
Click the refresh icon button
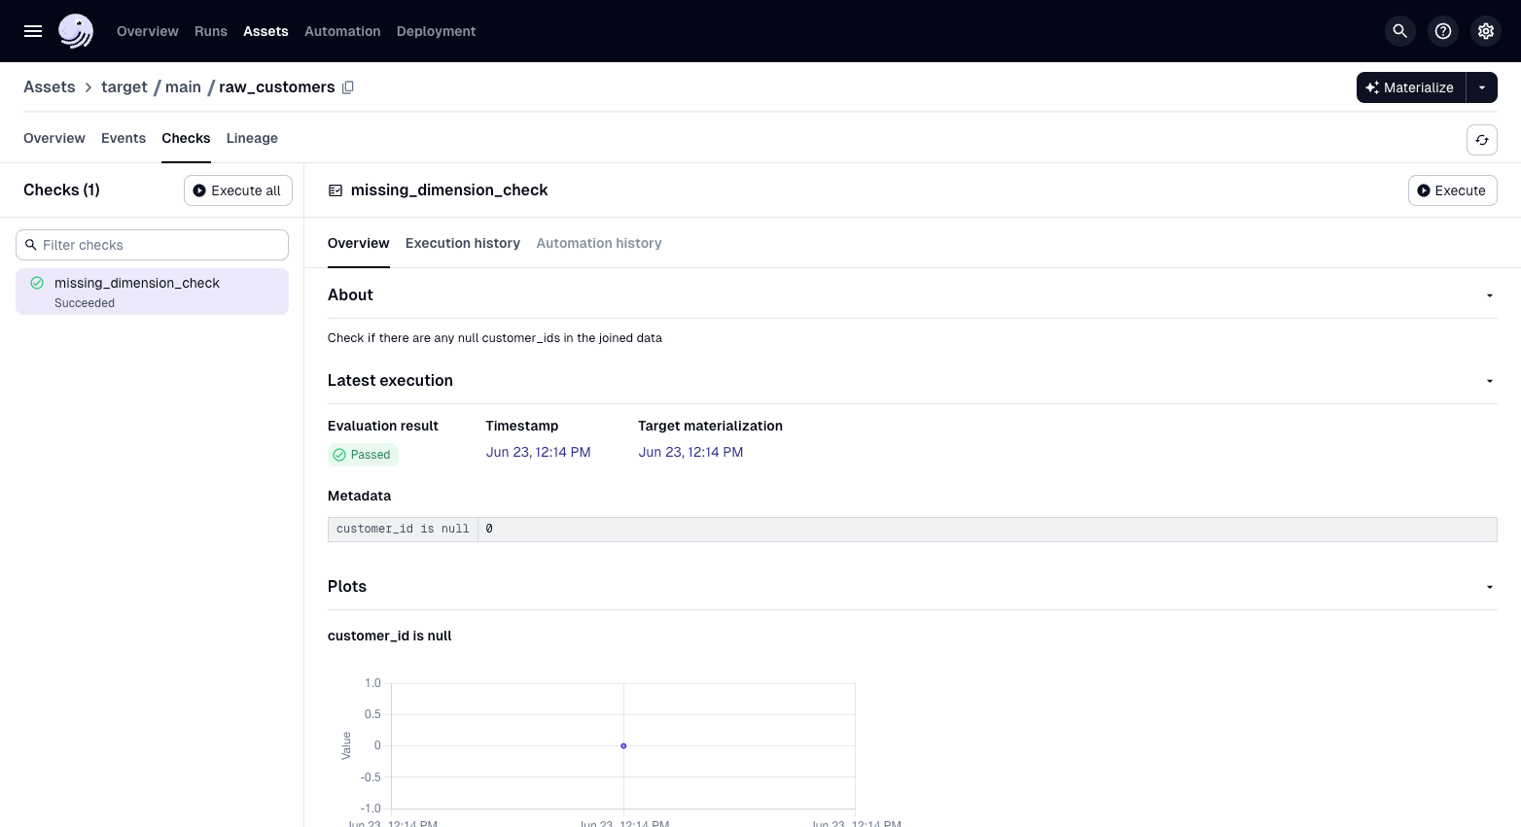[x=1481, y=140]
